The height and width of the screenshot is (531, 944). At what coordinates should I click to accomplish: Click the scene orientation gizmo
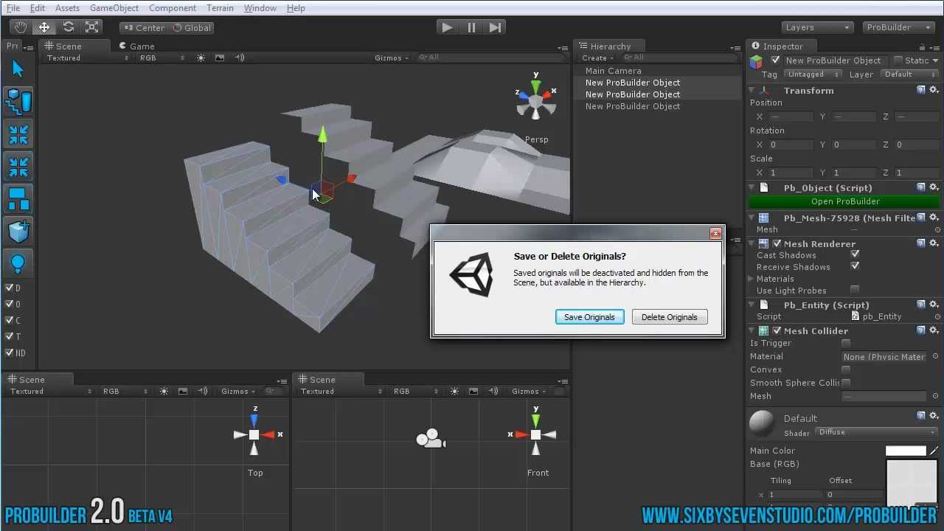536,101
